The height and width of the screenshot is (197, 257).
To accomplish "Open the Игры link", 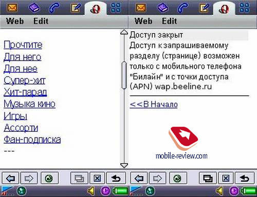I will 15,116.
